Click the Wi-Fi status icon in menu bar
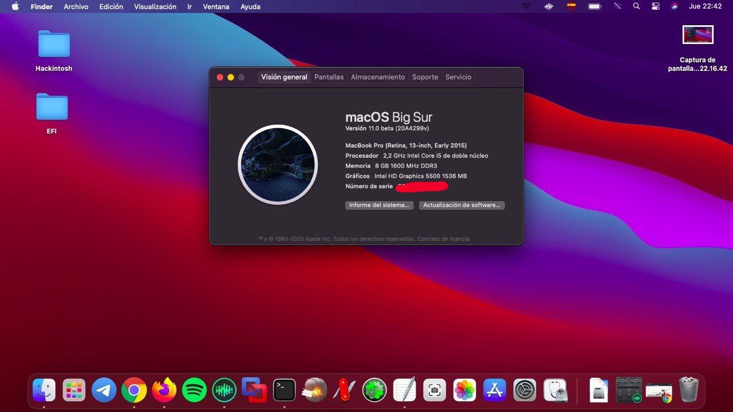 pyautogui.click(x=526, y=6)
